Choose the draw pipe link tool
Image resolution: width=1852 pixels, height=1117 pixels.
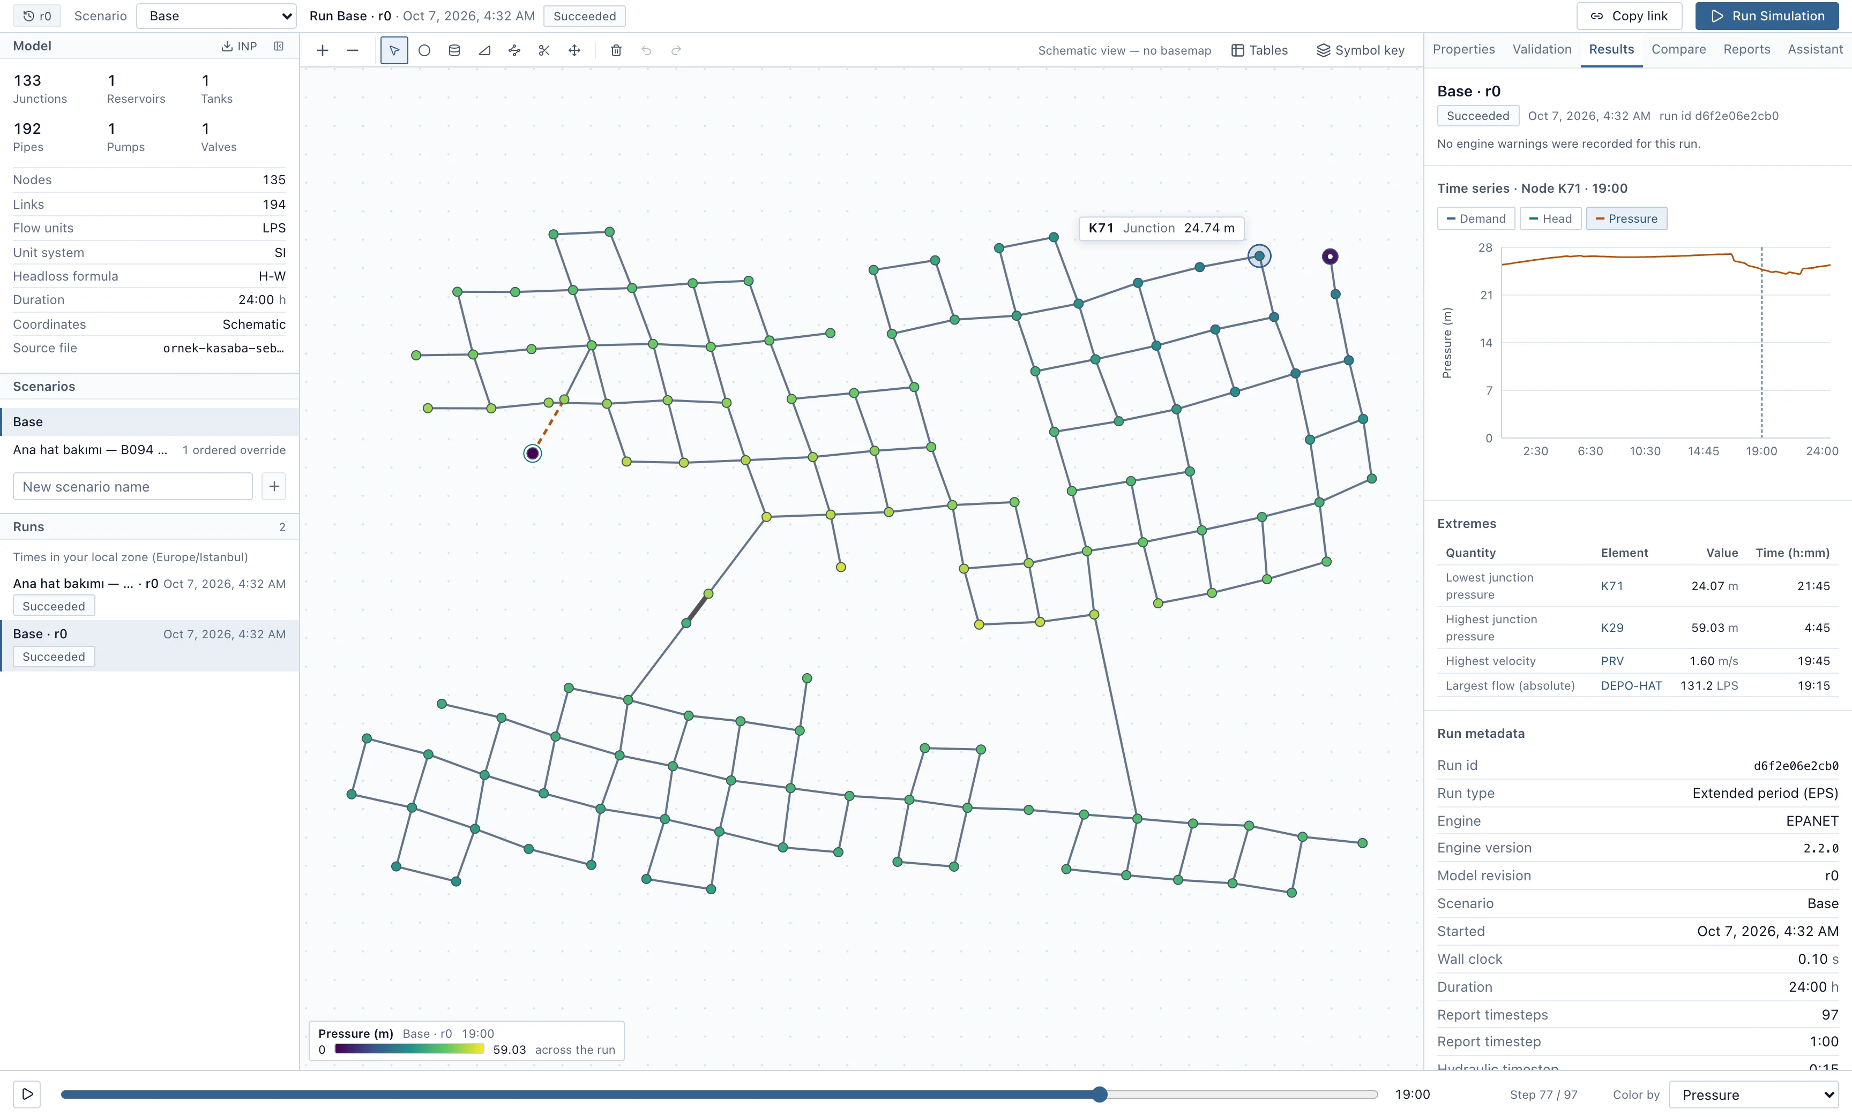514,50
